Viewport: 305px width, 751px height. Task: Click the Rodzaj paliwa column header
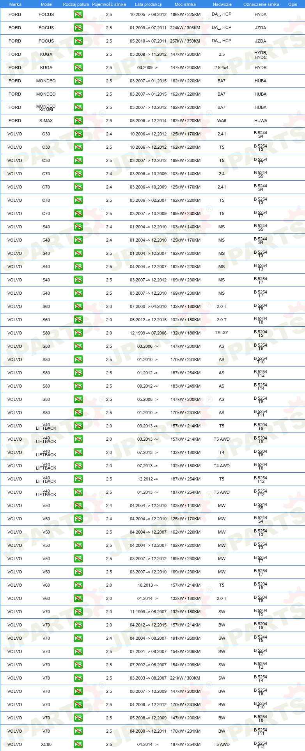click(x=76, y=4)
